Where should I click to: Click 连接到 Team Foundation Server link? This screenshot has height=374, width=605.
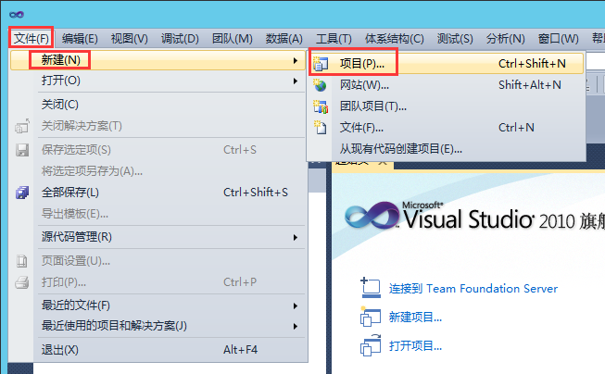473,289
